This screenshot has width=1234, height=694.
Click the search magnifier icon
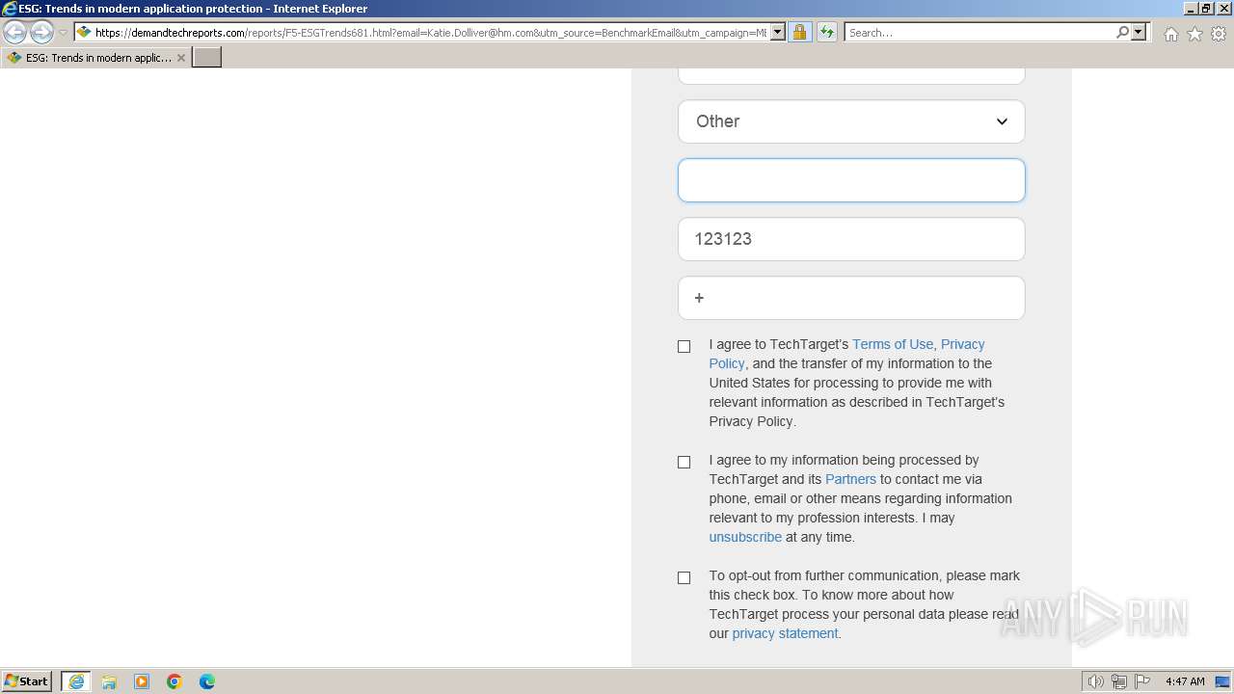(x=1122, y=33)
